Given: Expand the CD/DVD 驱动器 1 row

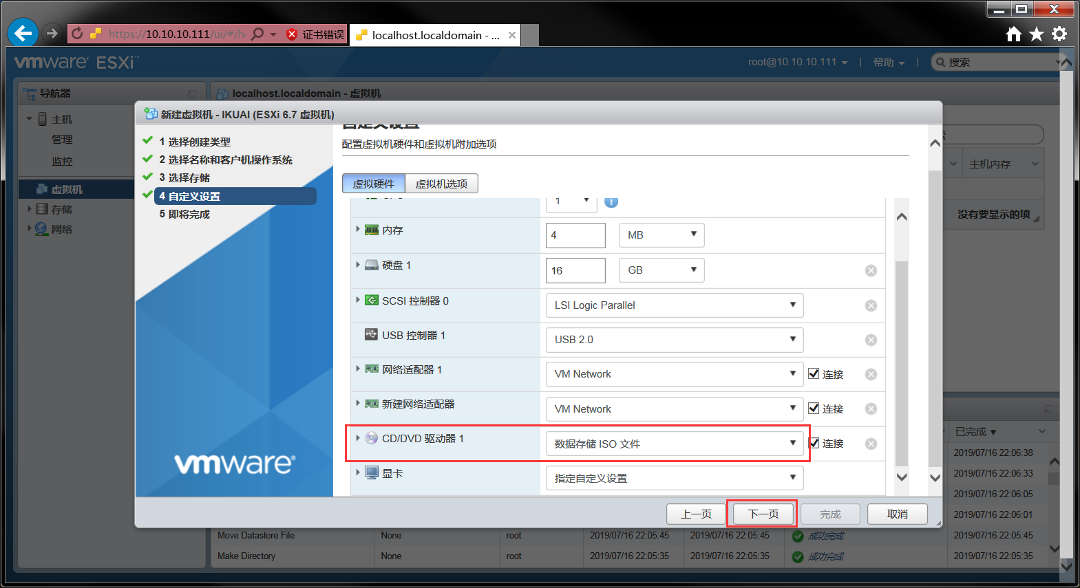Looking at the screenshot, I should click(358, 437).
